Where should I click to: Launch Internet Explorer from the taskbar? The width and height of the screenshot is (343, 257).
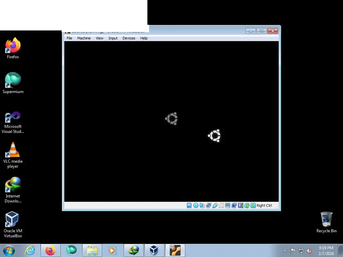(x=30, y=250)
